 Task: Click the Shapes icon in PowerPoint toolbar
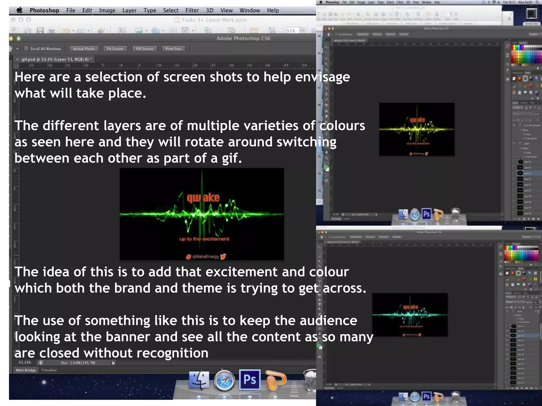click(156, 31)
